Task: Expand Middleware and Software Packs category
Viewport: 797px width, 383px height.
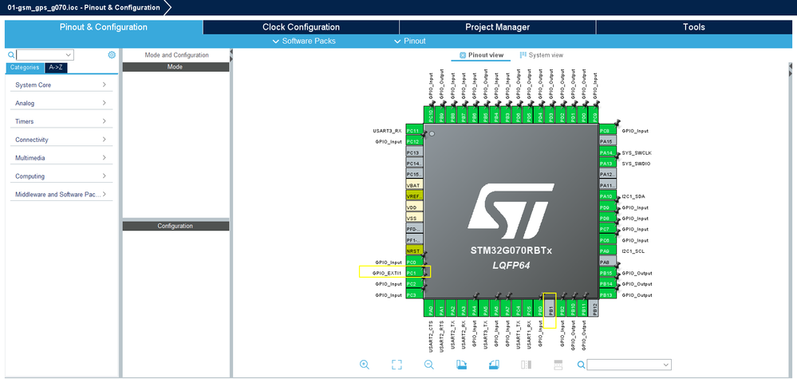Action: (x=61, y=195)
